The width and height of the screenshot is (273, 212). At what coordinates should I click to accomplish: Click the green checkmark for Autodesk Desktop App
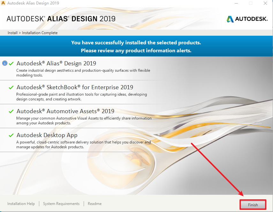pos(11,135)
